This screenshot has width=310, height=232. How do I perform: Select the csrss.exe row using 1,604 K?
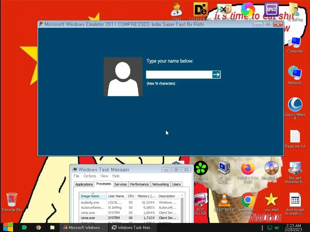tap(129, 213)
